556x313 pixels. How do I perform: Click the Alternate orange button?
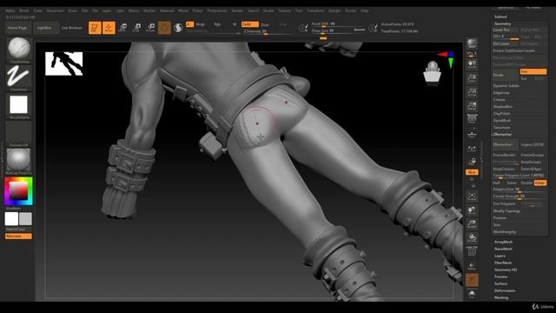[x=18, y=236]
